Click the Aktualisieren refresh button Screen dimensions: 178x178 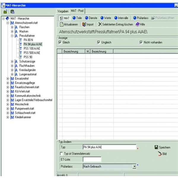click(69, 24)
